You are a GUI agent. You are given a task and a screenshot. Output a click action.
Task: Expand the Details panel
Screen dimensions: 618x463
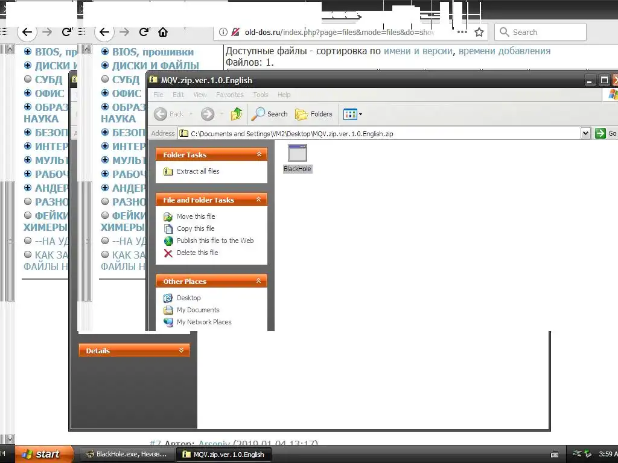(x=181, y=350)
